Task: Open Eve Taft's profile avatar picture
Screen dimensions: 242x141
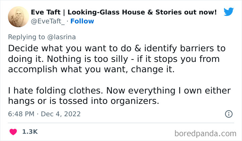Action: [x=18, y=17]
